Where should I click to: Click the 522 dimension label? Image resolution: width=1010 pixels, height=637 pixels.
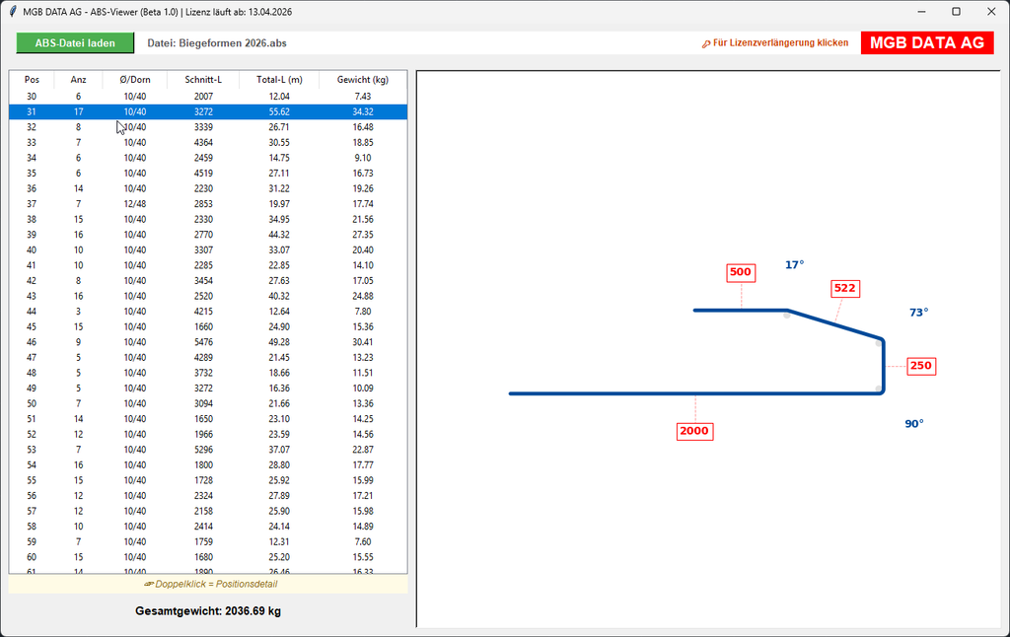(844, 288)
